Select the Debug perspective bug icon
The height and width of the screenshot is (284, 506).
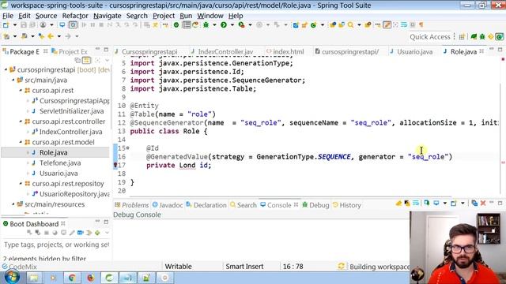pyautogui.click(x=482, y=37)
